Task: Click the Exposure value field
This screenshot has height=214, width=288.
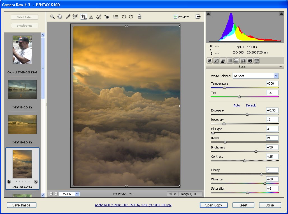Action: (x=272, y=110)
